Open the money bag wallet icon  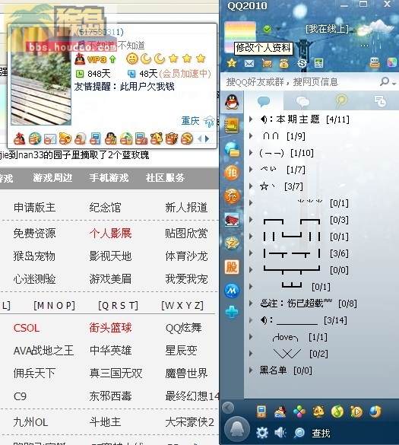coord(284,63)
